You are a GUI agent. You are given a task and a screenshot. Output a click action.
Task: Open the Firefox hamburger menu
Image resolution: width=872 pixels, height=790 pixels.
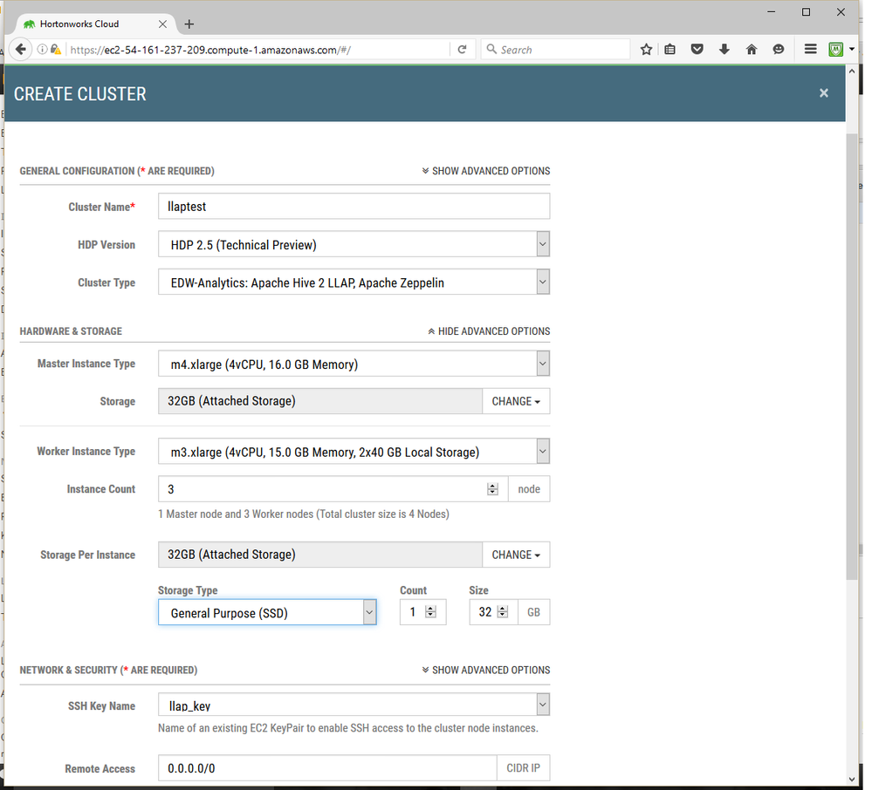pyautogui.click(x=810, y=49)
